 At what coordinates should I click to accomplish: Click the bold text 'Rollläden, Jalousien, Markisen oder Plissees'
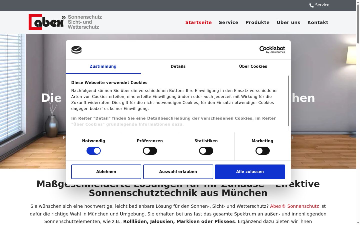(x=179, y=221)
